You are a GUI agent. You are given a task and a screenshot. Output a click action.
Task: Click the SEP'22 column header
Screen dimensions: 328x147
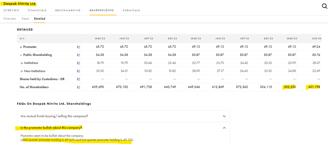(x=149, y=39)
